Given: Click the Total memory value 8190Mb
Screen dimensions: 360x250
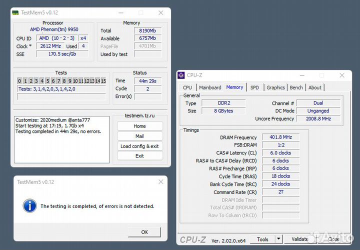Looking at the screenshot, I should click(147, 30).
